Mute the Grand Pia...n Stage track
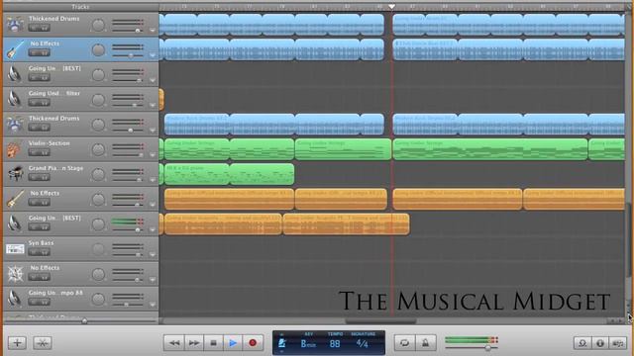 click(x=34, y=178)
